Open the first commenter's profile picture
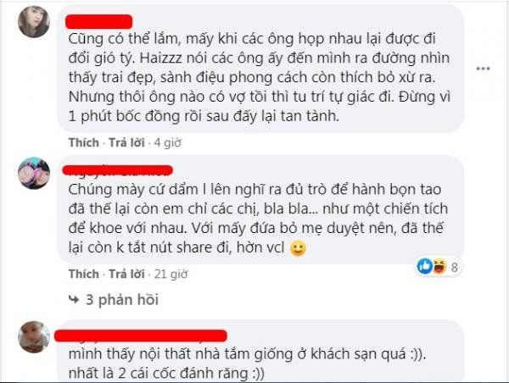509x383 pixels. point(34,21)
